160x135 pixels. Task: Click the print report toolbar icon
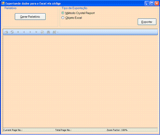(6, 32)
